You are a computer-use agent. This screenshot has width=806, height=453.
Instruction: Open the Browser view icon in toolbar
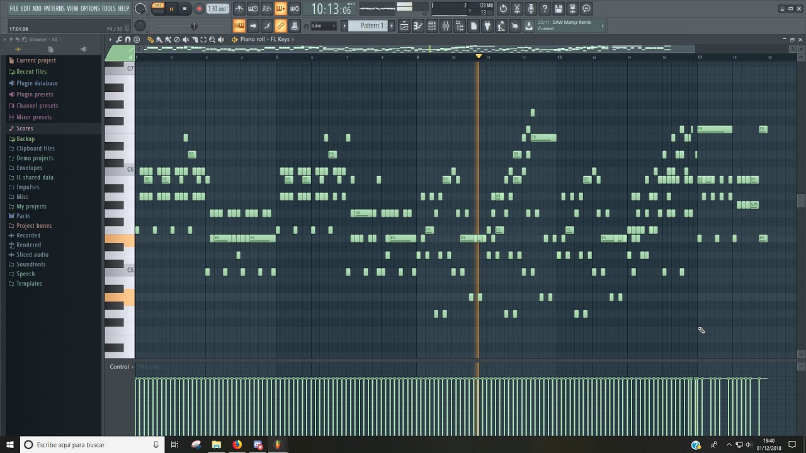(460, 26)
